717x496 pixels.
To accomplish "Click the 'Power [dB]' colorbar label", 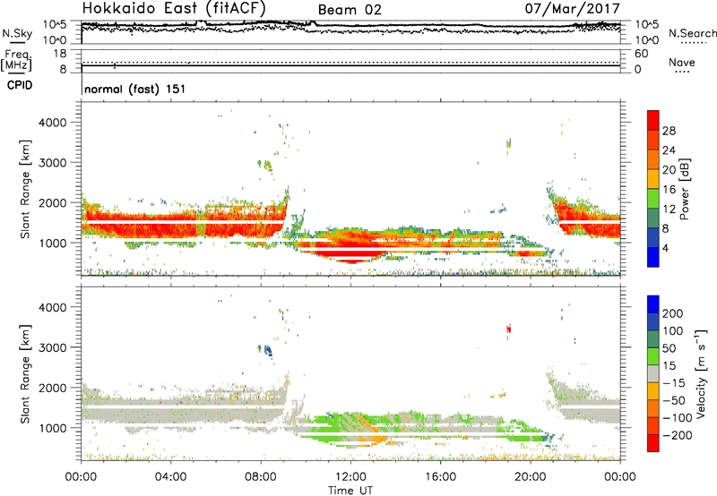I will point(684,189).
